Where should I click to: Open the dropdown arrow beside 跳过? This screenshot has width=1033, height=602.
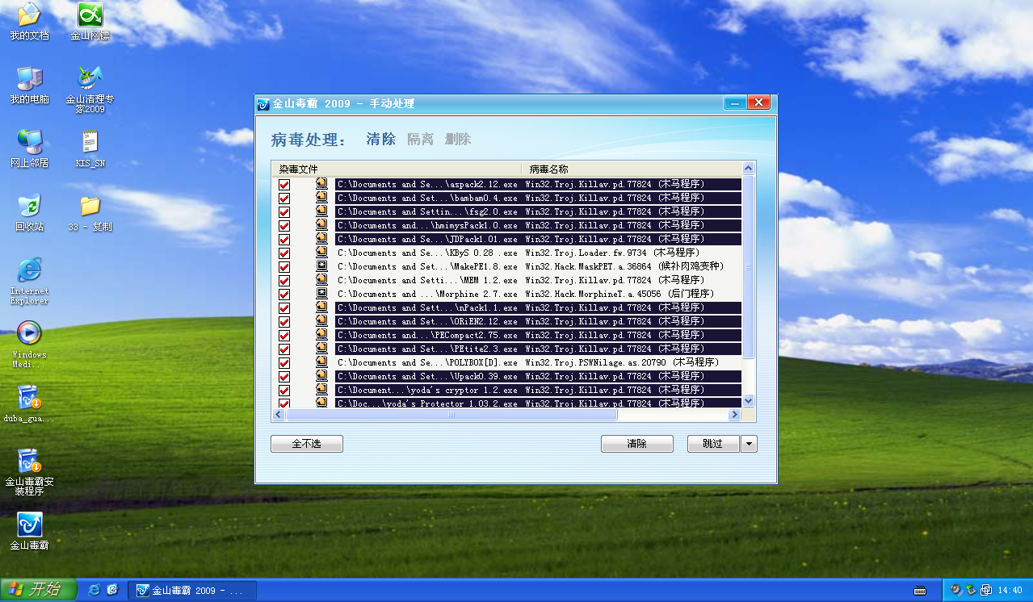click(x=749, y=444)
